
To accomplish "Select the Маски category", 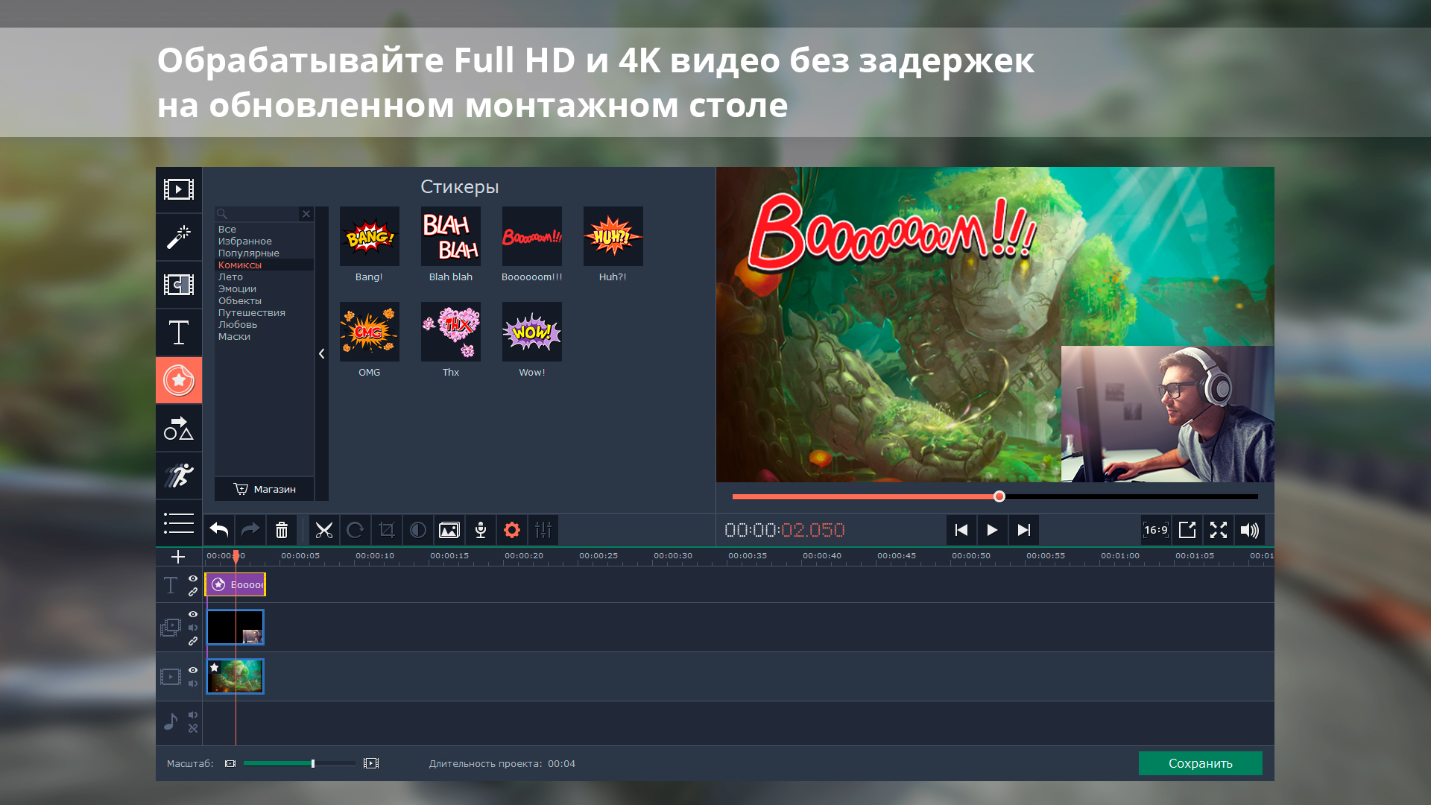I will [x=234, y=337].
